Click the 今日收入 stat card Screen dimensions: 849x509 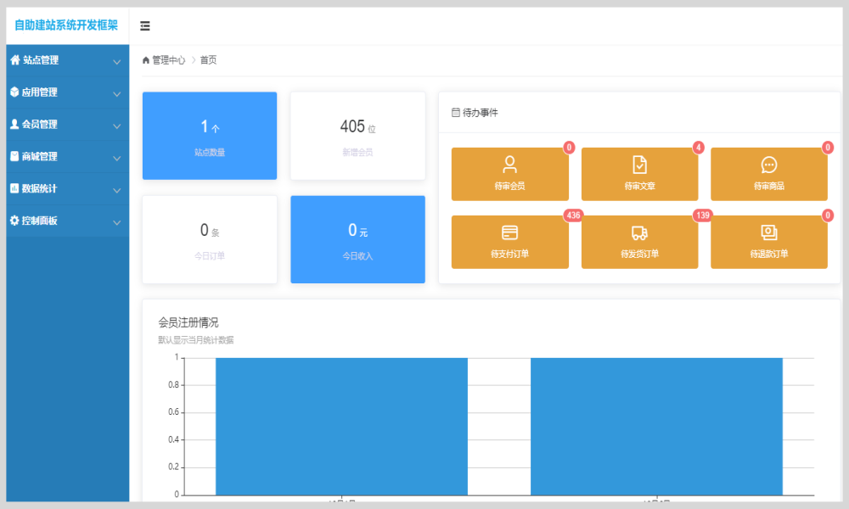358,239
